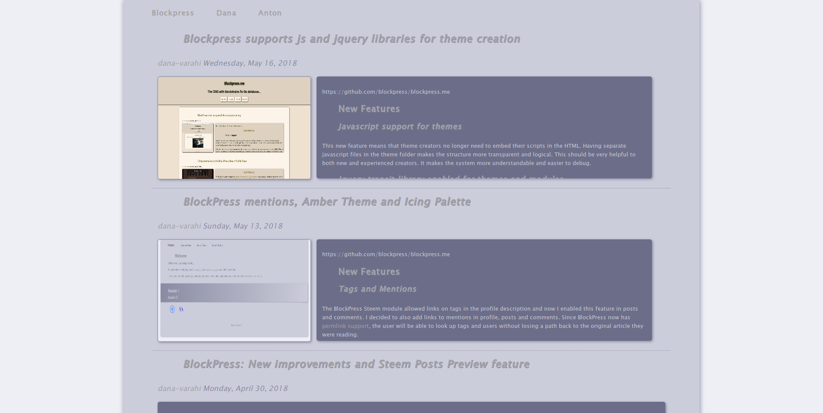Click paragraph starting 'The BlockPress Steem module'
Screen dimensions: 823x413
[x=482, y=321]
